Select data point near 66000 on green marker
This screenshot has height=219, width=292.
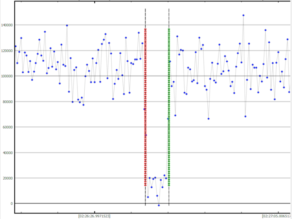(x=168, y=119)
